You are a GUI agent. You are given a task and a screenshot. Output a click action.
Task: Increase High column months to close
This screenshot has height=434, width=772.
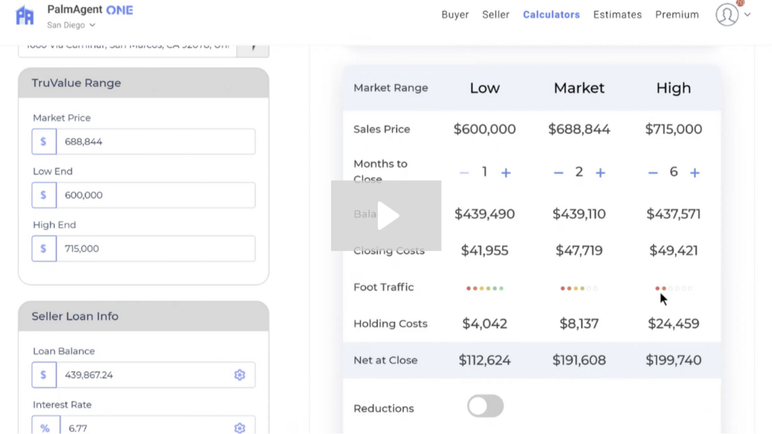[x=695, y=173]
